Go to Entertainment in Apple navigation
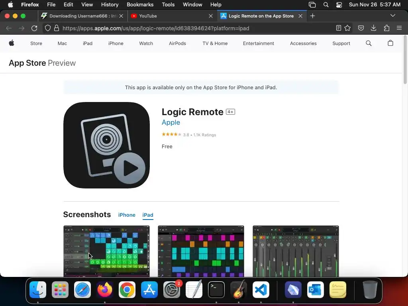This screenshot has width=408, height=306. pyautogui.click(x=258, y=43)
